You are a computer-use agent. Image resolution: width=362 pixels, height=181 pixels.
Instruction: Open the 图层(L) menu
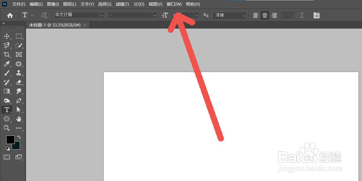tap(70, 4)
